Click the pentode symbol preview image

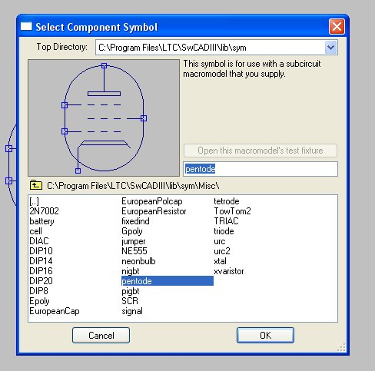pyautogui.click(x=104, y=118)
